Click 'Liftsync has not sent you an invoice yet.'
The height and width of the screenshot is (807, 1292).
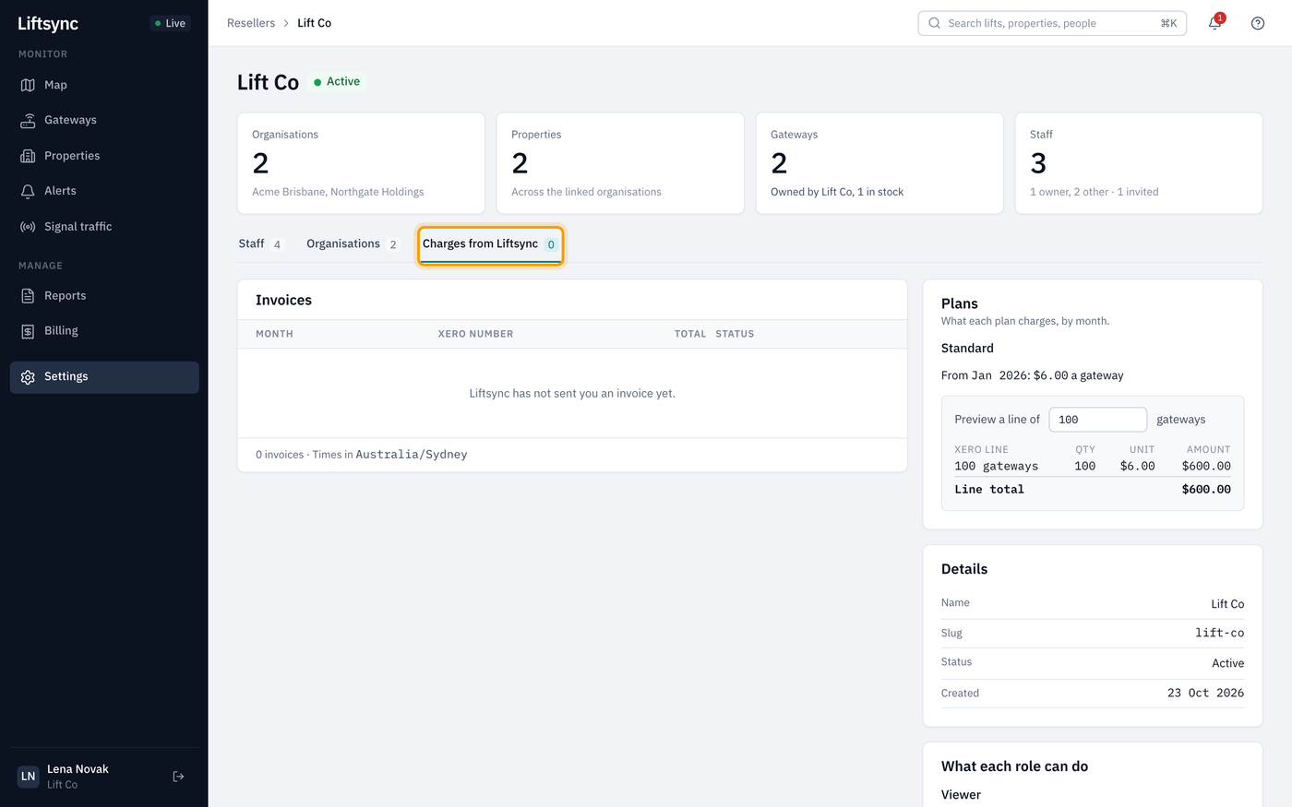[572, 394]
